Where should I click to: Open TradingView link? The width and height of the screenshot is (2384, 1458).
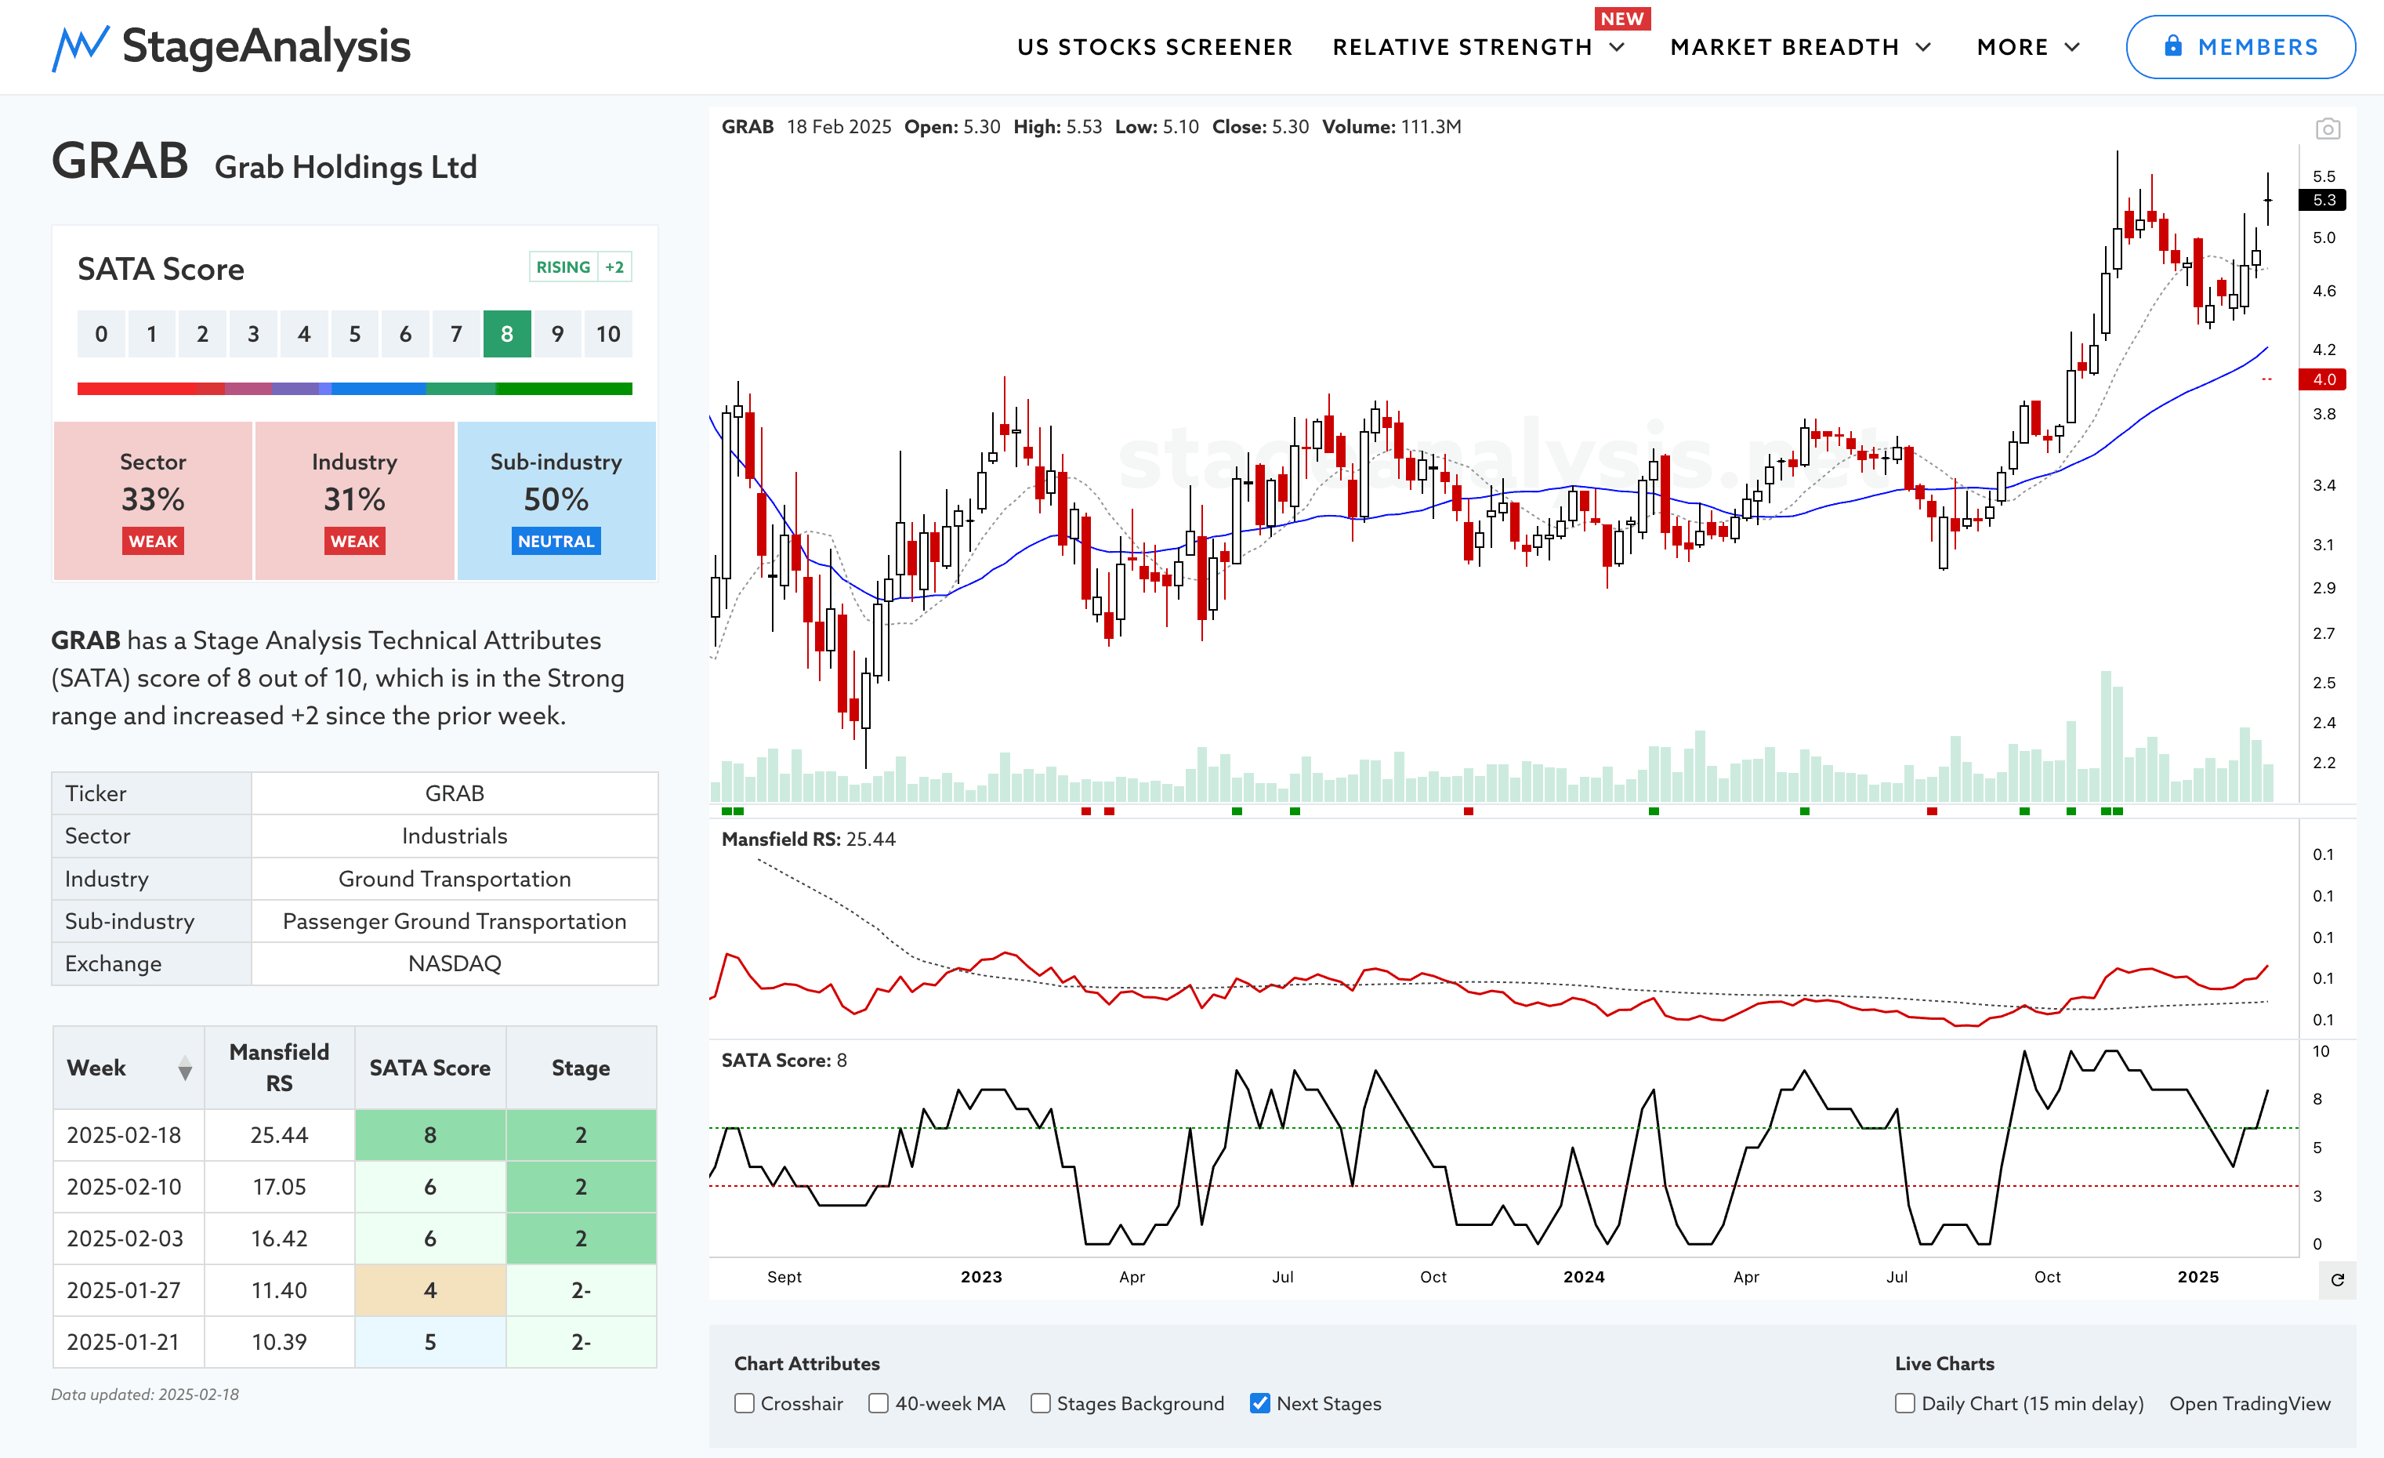(2249, 1403)
